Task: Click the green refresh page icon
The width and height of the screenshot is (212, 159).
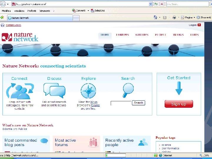Action: point(156,4)
